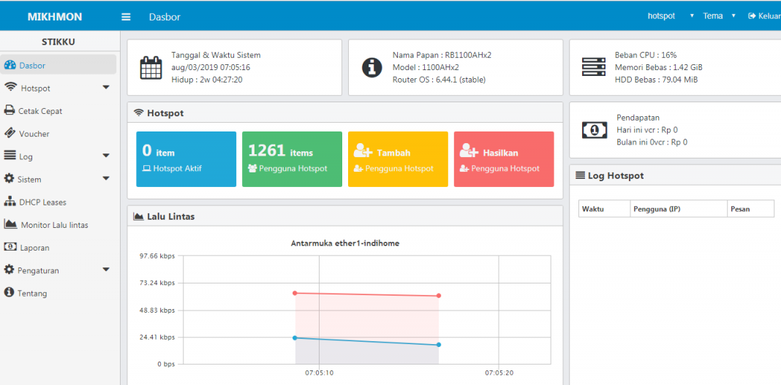The width and height of the screenshot is (781, 385).
Task: Click the Tentang info icon
Action: click(10, 293)
